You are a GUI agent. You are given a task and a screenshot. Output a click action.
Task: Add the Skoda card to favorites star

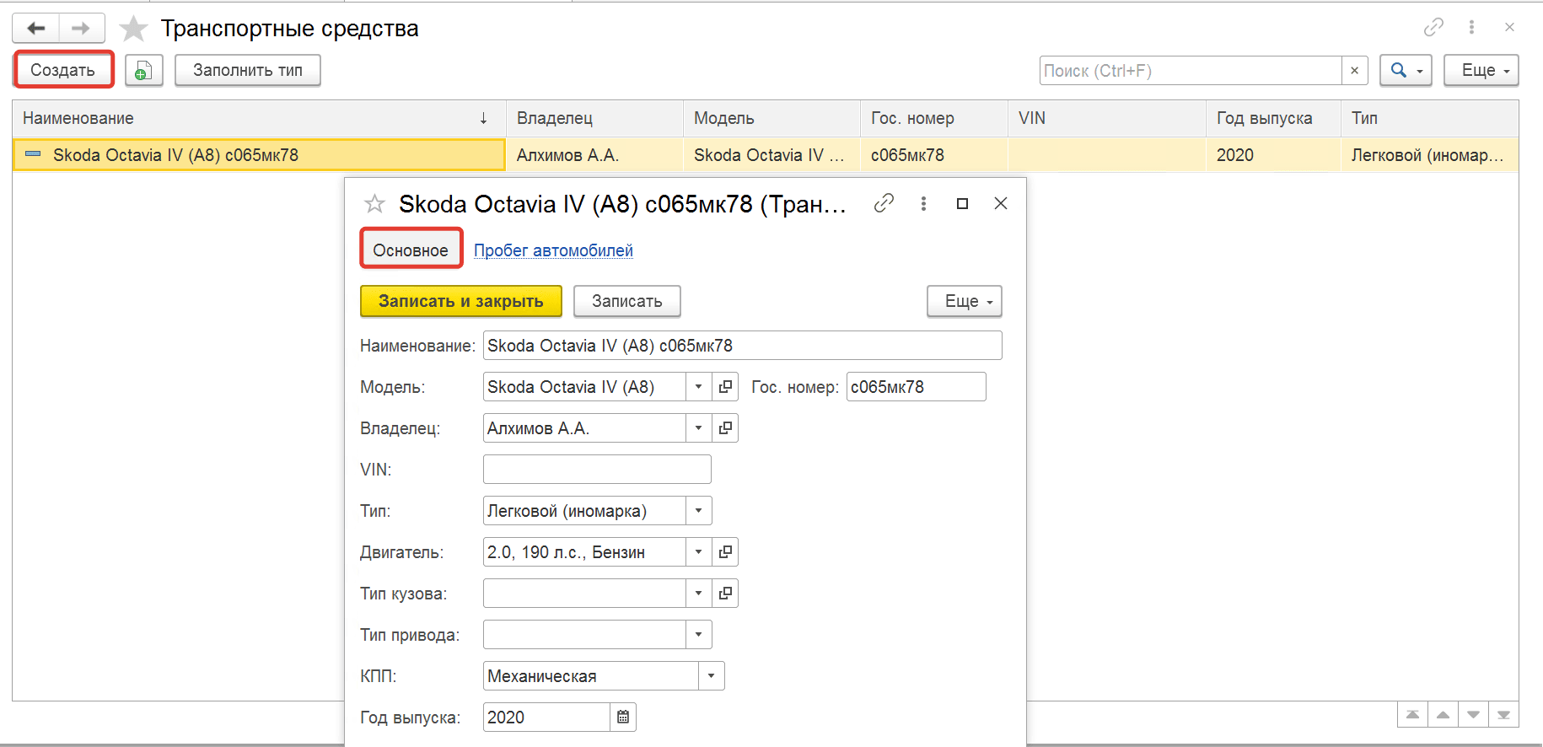374,204
